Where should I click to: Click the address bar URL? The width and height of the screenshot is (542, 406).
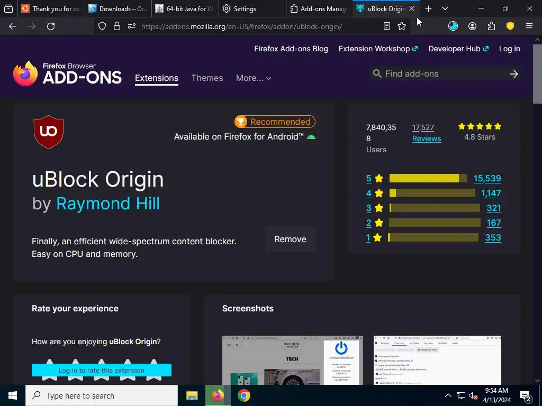241,26
